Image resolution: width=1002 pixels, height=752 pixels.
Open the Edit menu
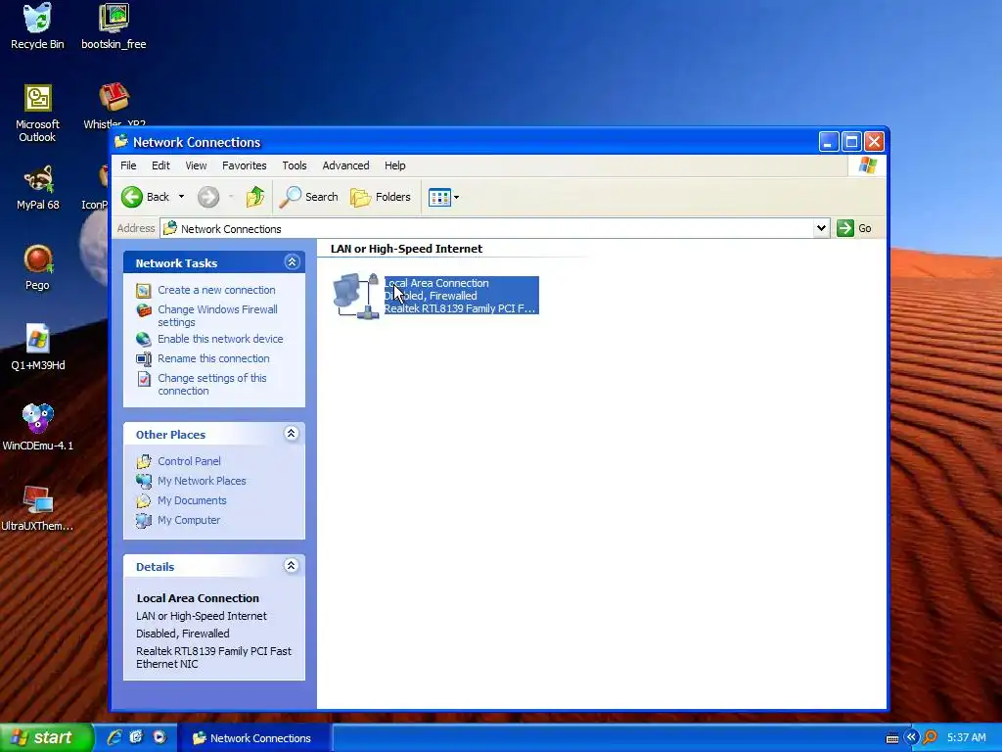[x=160, y=165]
